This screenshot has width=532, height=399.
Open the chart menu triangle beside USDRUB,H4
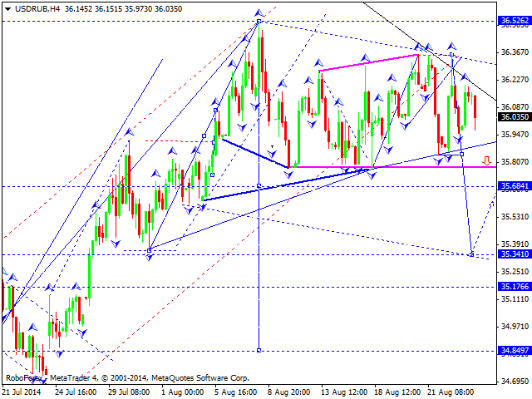pos(7,9)
